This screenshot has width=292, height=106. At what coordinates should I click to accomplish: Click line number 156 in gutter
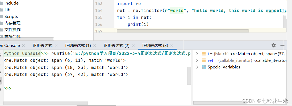click(99, 24)
